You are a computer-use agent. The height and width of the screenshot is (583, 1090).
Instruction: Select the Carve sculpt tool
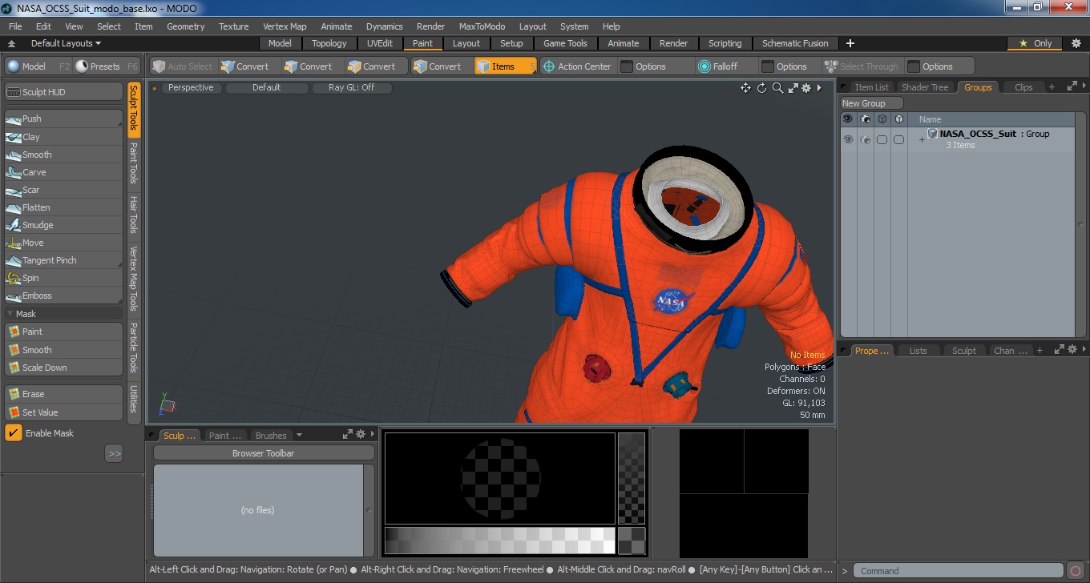coord(64,172)
